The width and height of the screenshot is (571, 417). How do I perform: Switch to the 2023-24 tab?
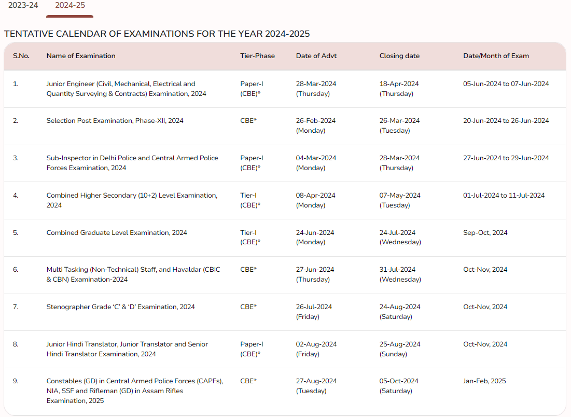pos(23,6)
